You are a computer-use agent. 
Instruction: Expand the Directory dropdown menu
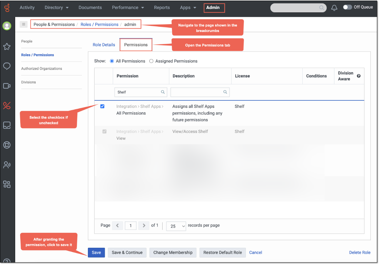tap(57, 8)
